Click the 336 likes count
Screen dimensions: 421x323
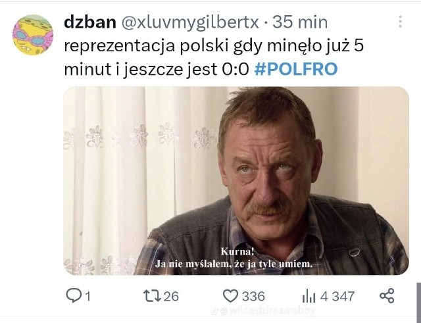(x=253, y=297)
